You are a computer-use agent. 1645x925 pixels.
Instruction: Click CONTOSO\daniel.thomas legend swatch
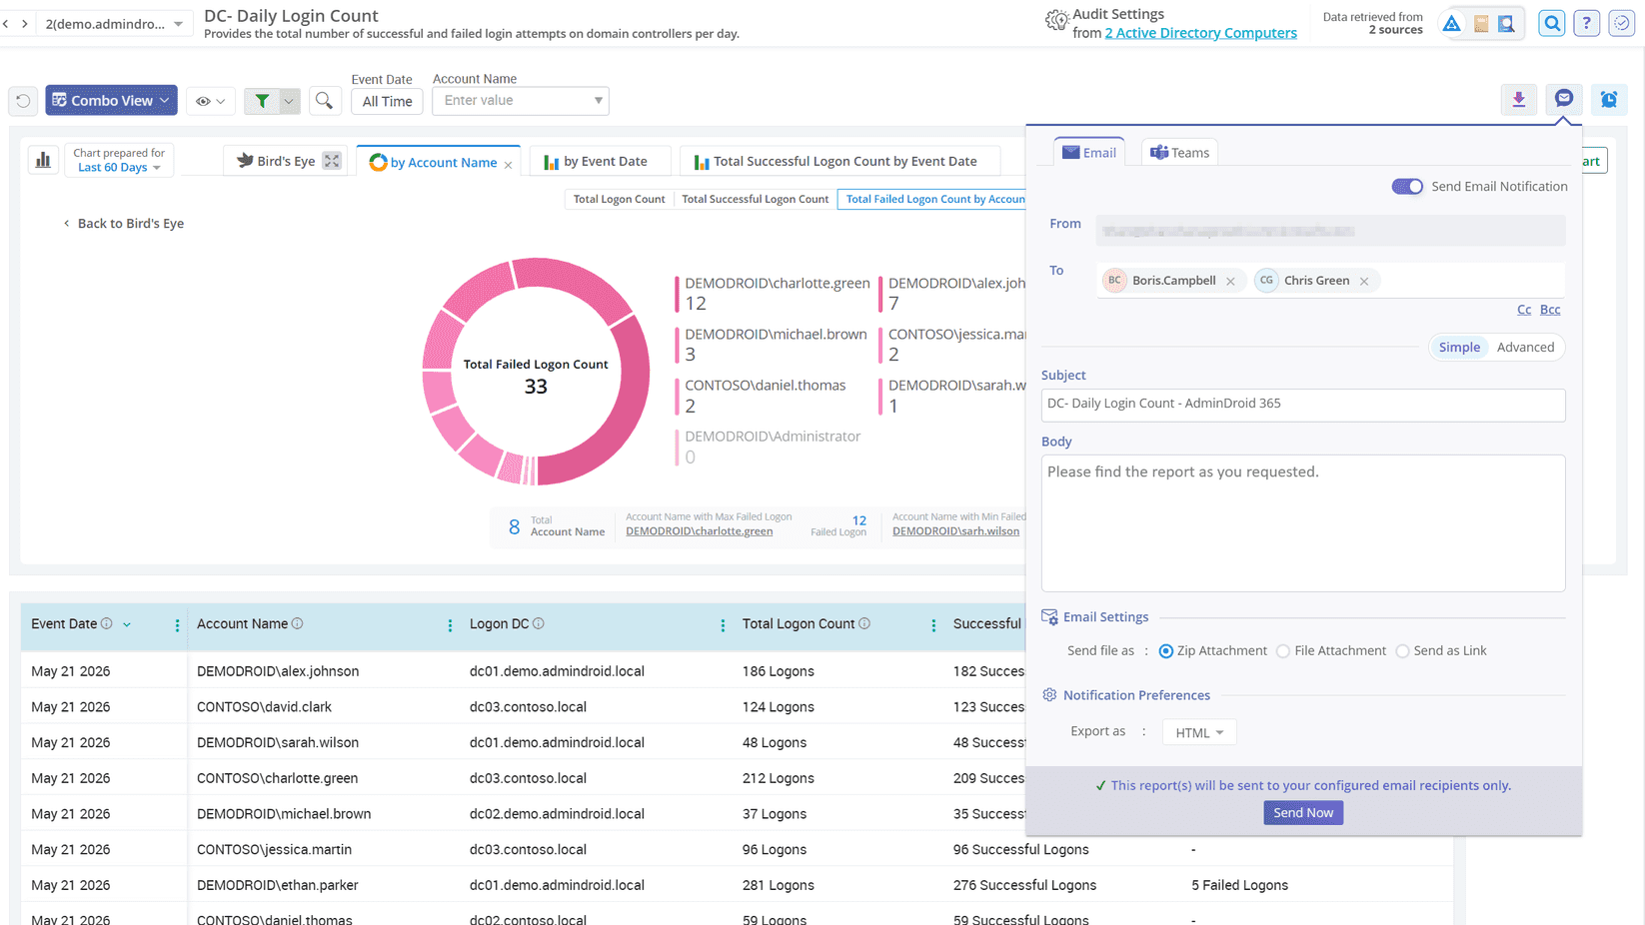(677, 396)
